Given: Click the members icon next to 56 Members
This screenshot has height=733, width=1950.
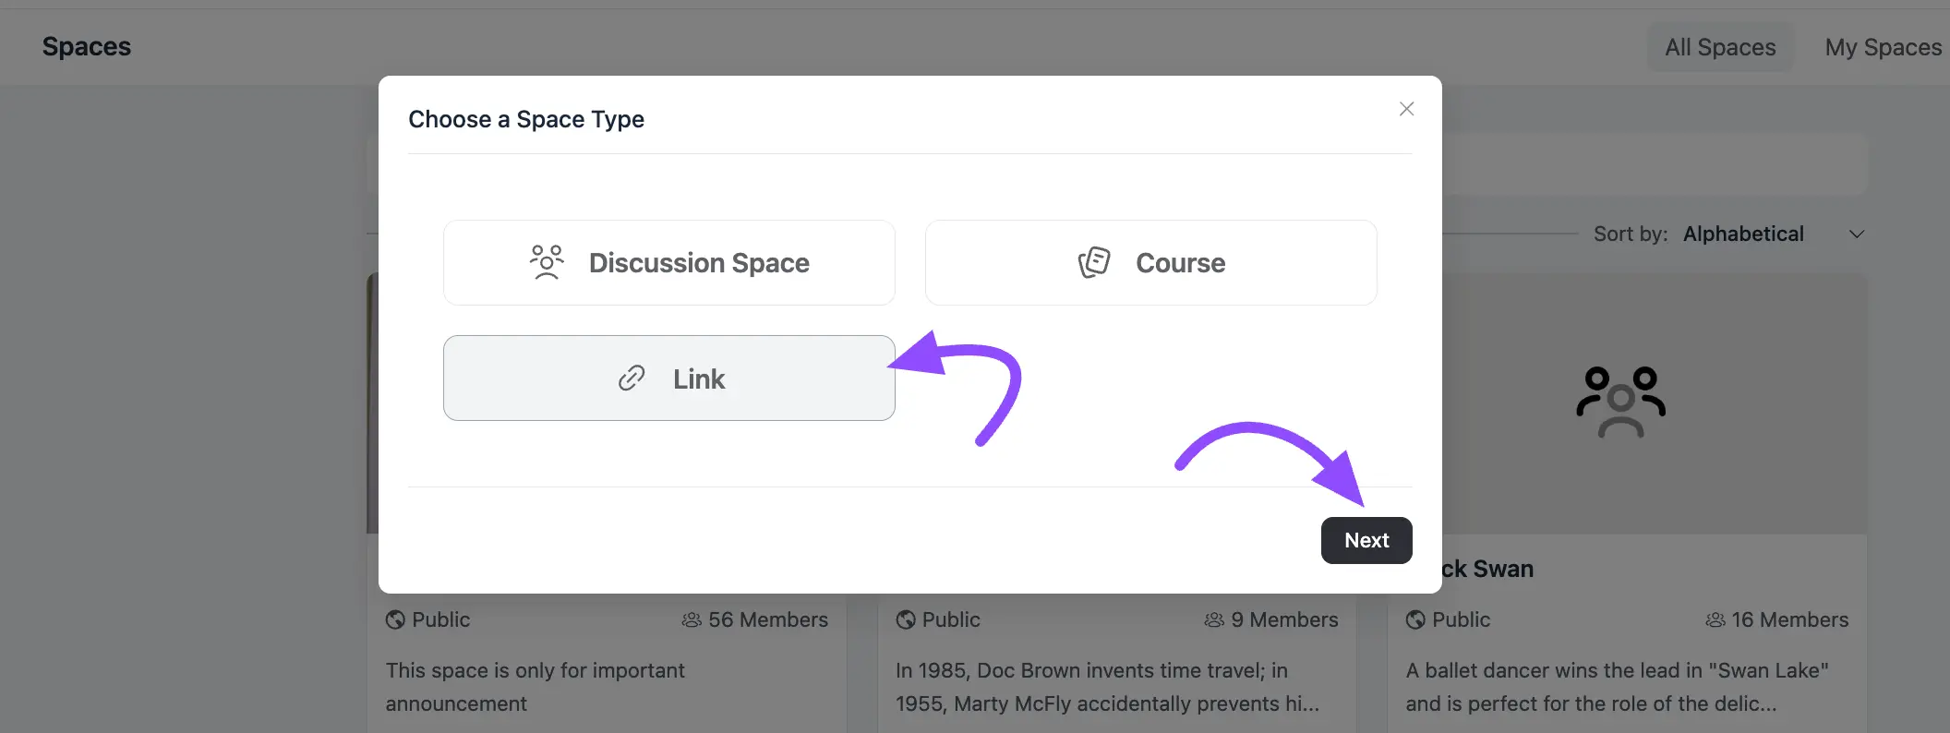Looking at the screenshot, I should [x=692, y=619].
